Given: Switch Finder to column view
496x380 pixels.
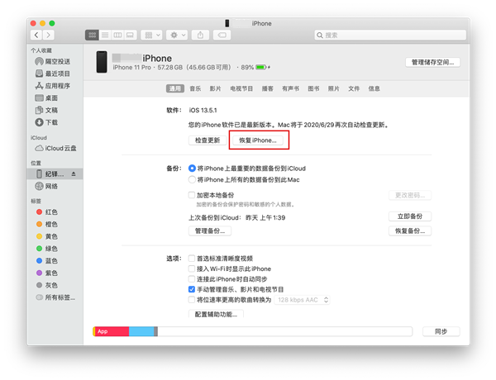Looking at the screenshot, I should pos(117,35).
